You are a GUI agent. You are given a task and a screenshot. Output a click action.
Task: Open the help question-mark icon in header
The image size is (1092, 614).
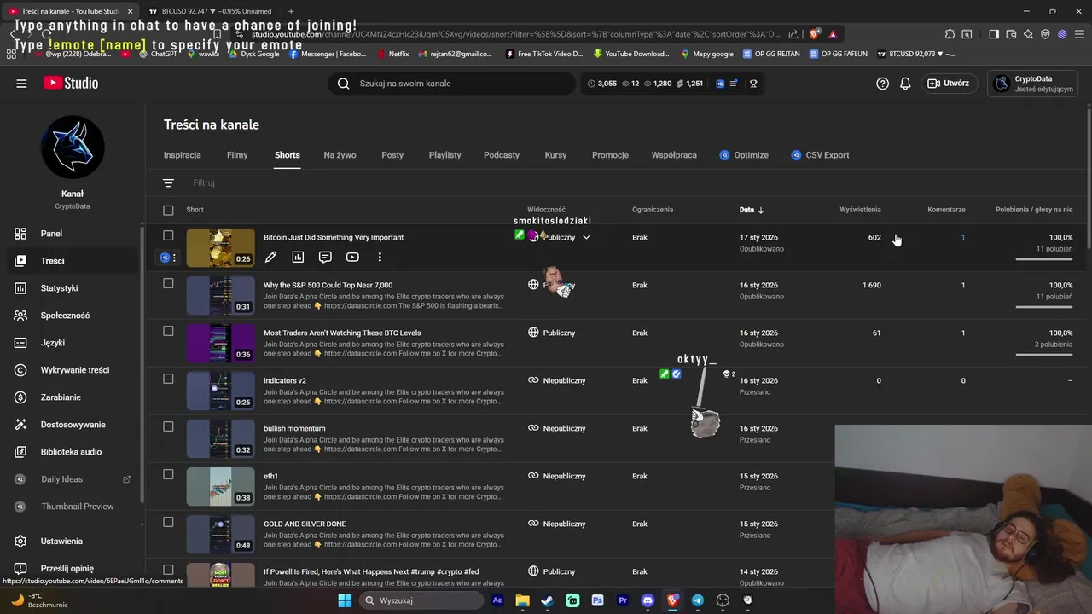(883, 84)
